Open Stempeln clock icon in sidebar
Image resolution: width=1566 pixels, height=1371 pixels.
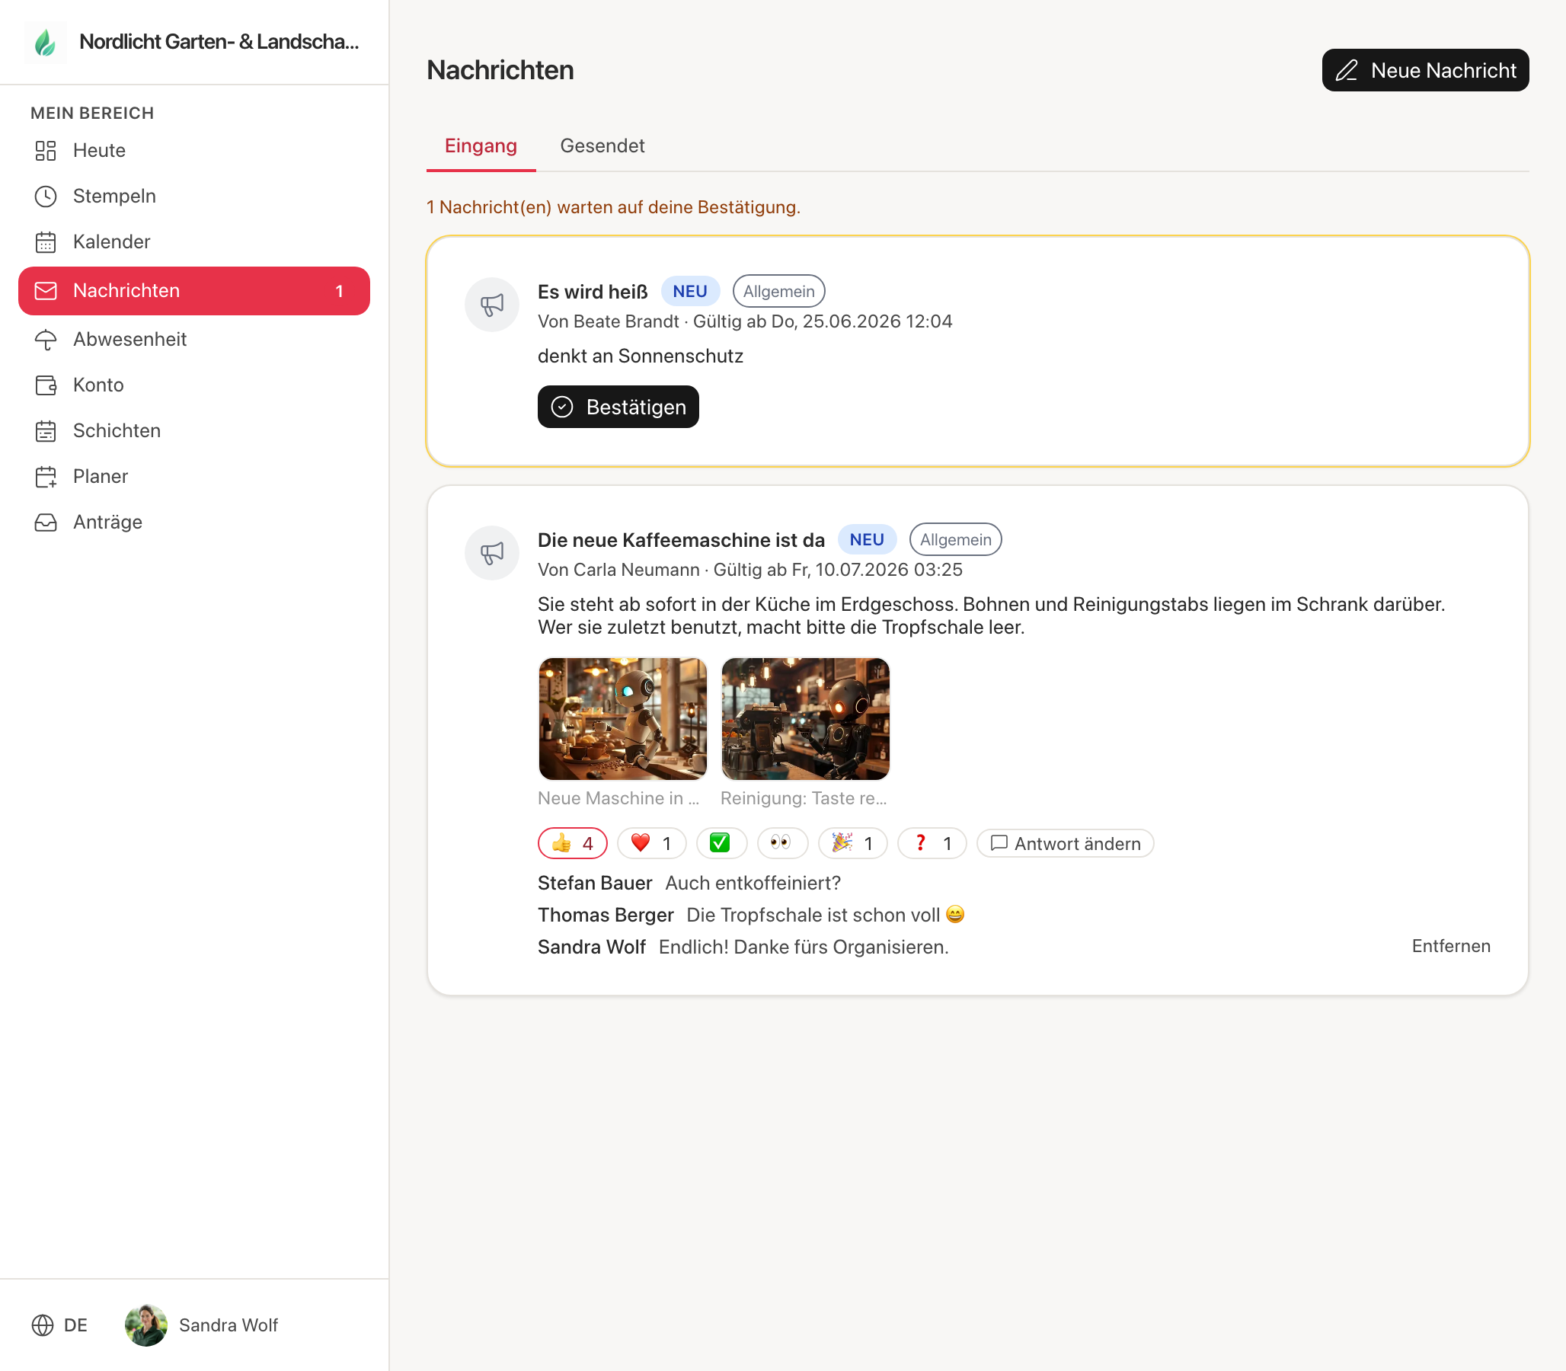click(x=46, y=197)
